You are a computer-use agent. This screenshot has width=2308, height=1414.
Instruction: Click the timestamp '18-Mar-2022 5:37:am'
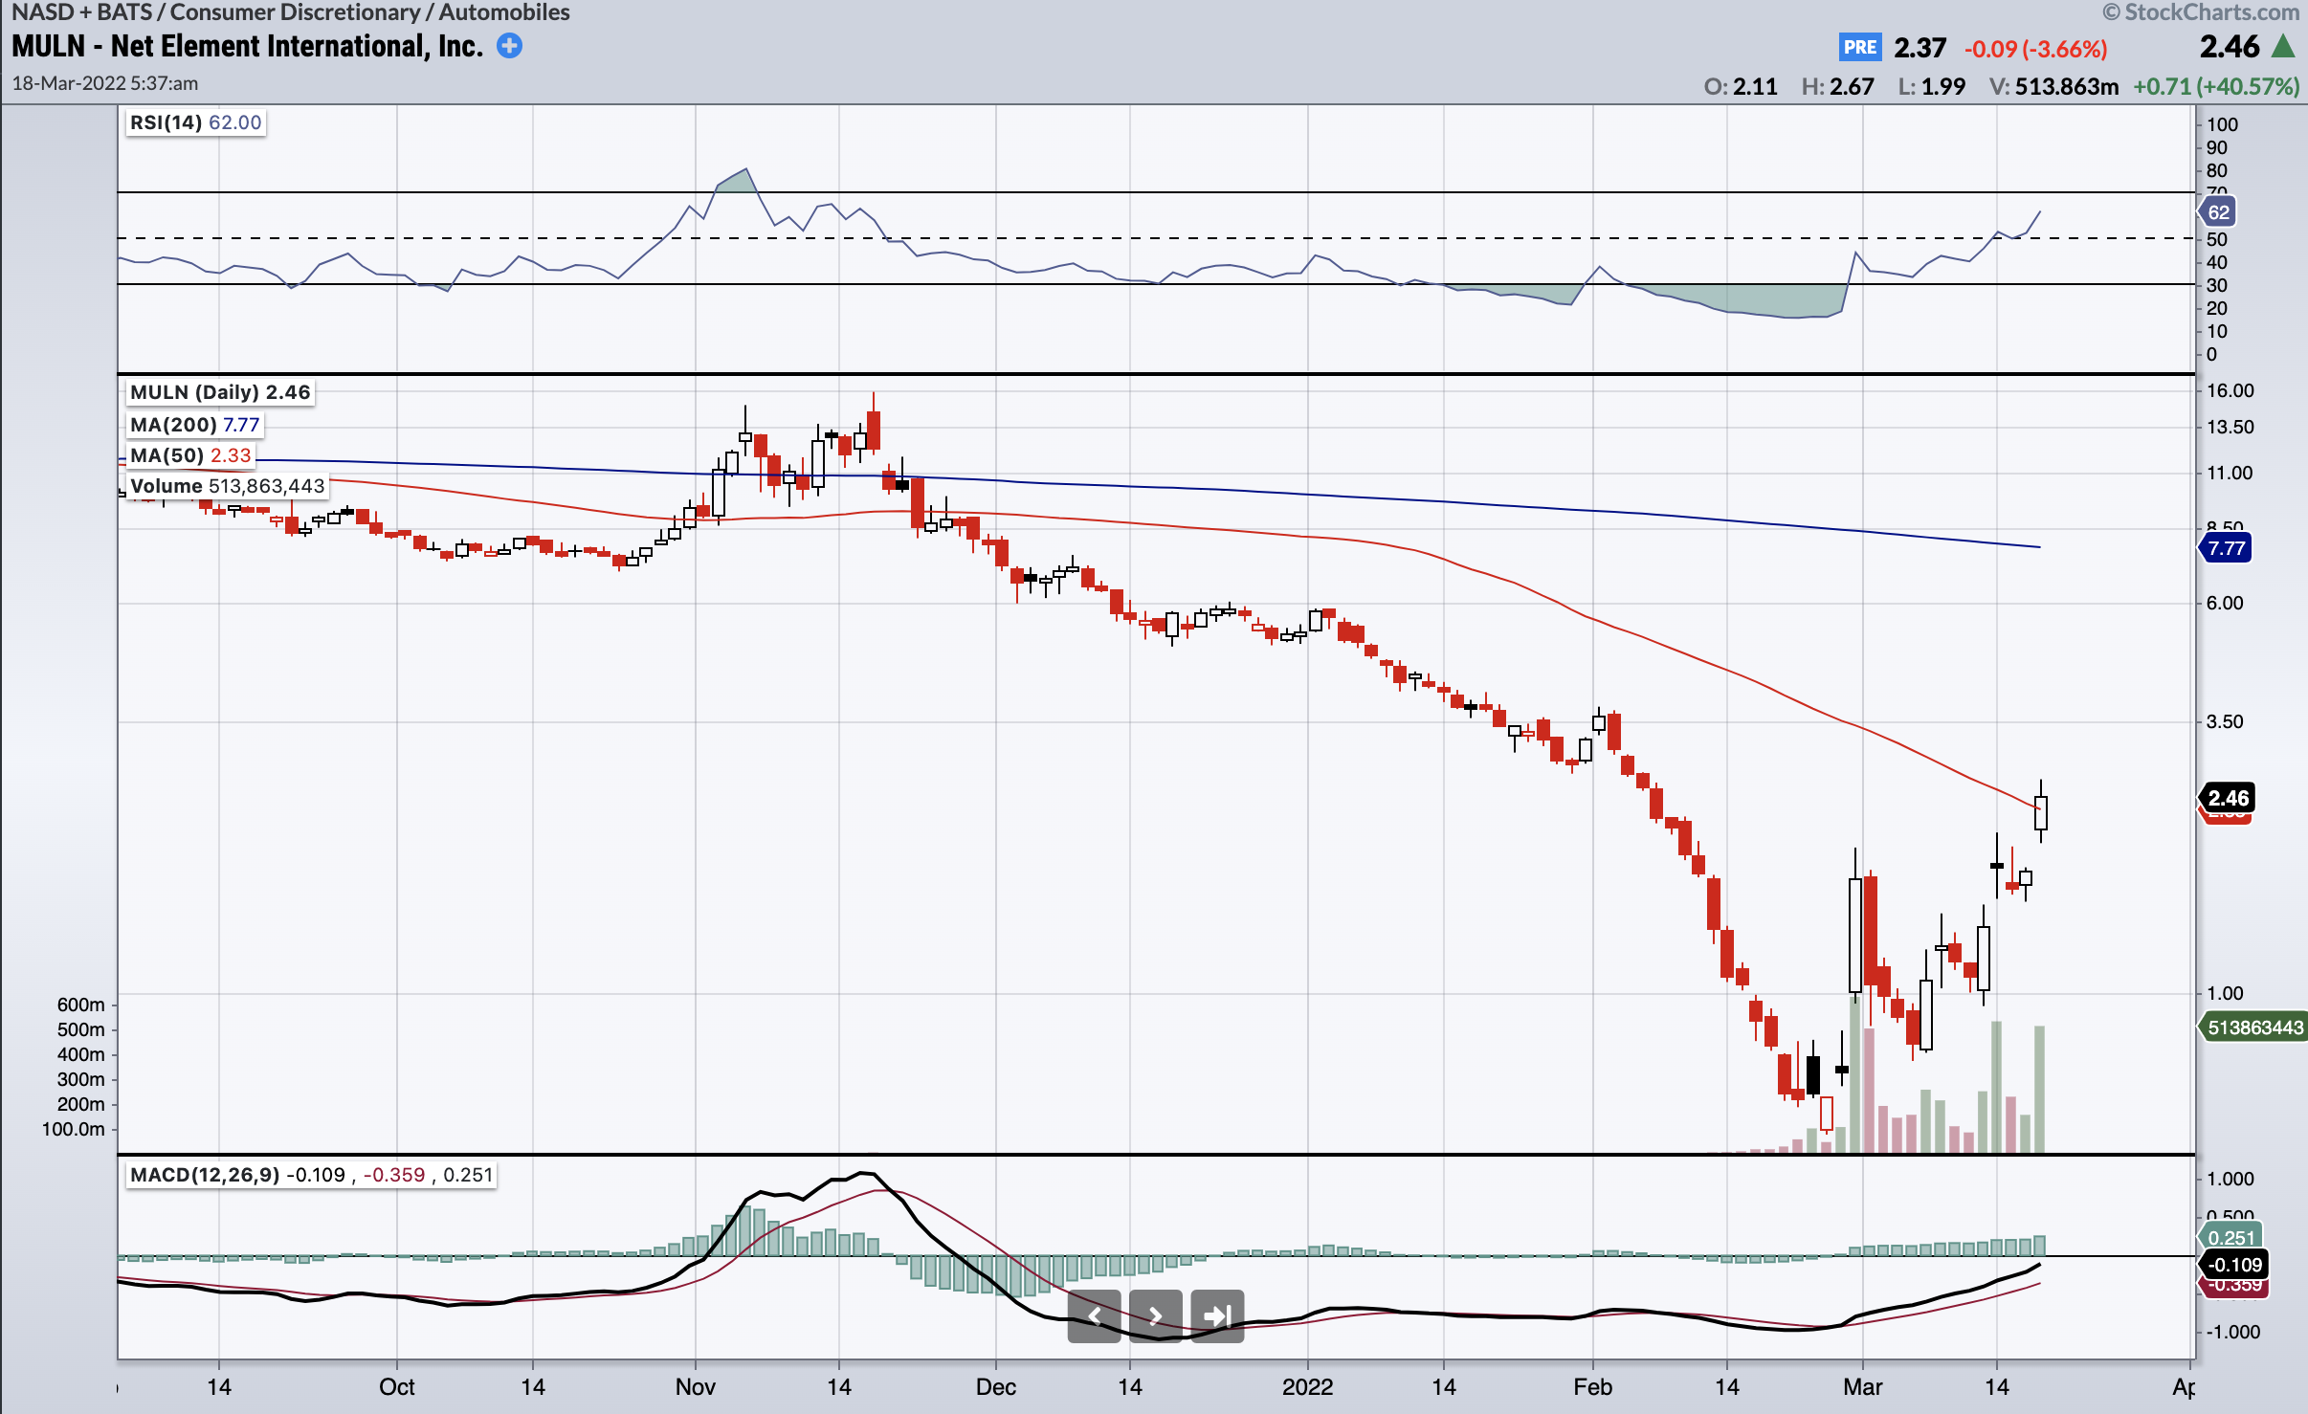point(105,83)
